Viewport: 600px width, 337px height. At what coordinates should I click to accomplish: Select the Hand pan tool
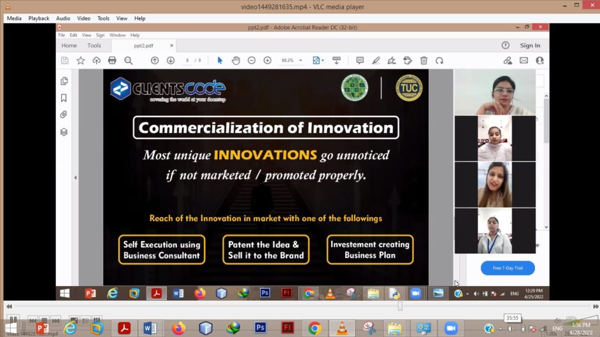(x=236, y=60)
